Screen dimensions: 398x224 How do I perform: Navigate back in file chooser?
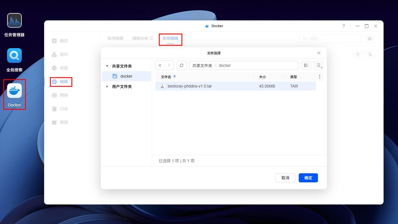tap(160, 65)
